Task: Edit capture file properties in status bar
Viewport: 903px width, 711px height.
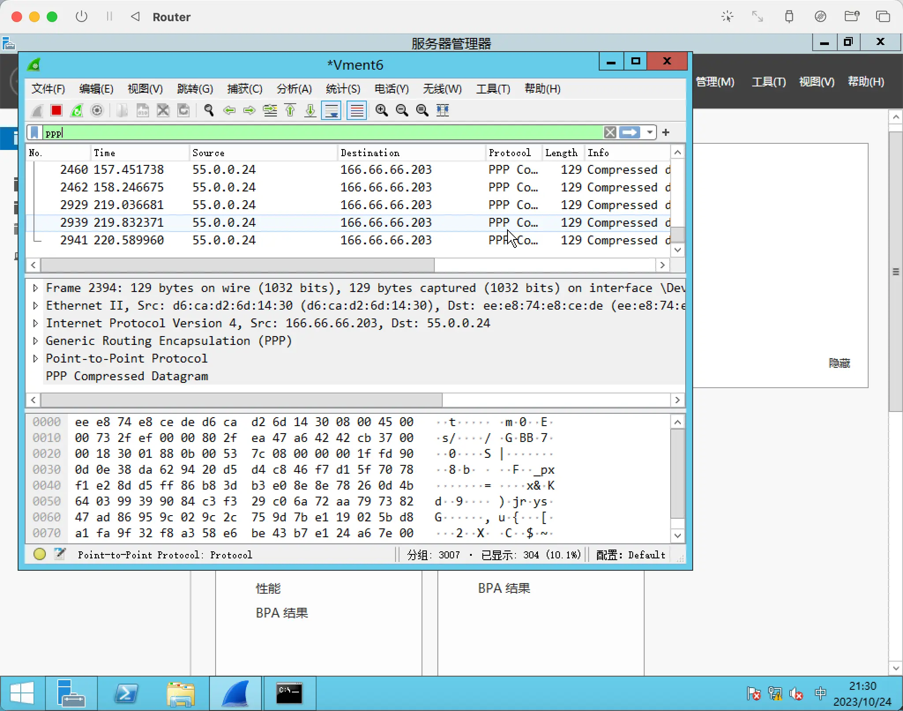Action: click(x=60, y=554)
